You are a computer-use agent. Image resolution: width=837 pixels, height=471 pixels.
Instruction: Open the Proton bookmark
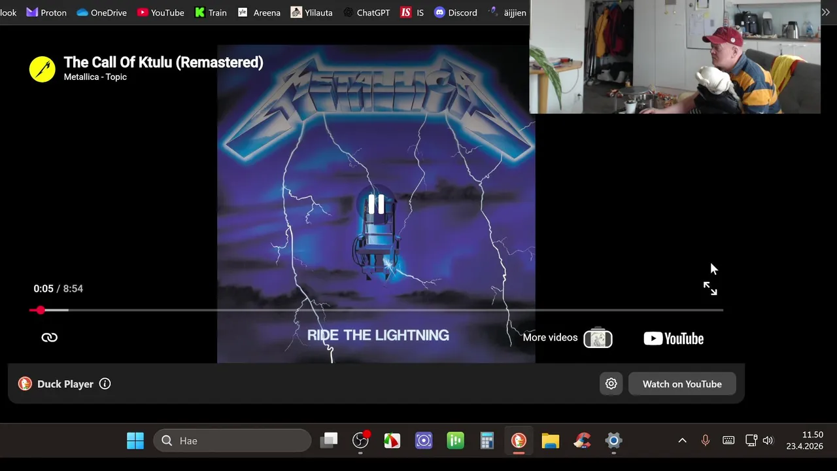(46, 12)
